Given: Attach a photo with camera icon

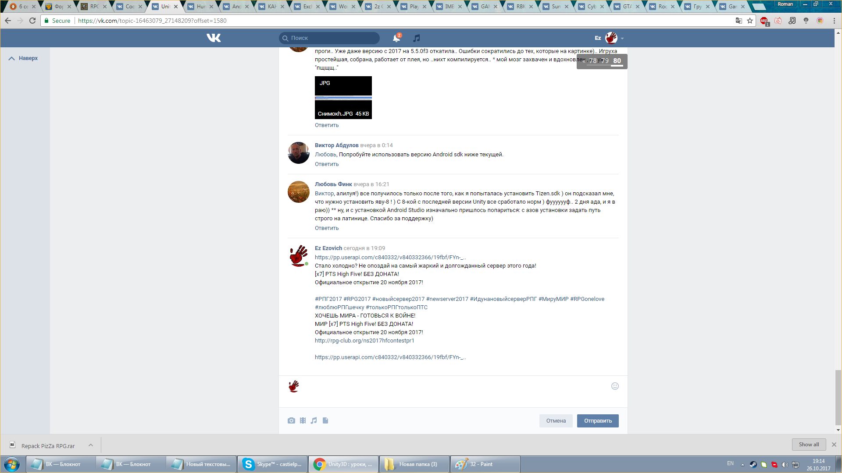Looking at the screenshot, I should [291, 420].
